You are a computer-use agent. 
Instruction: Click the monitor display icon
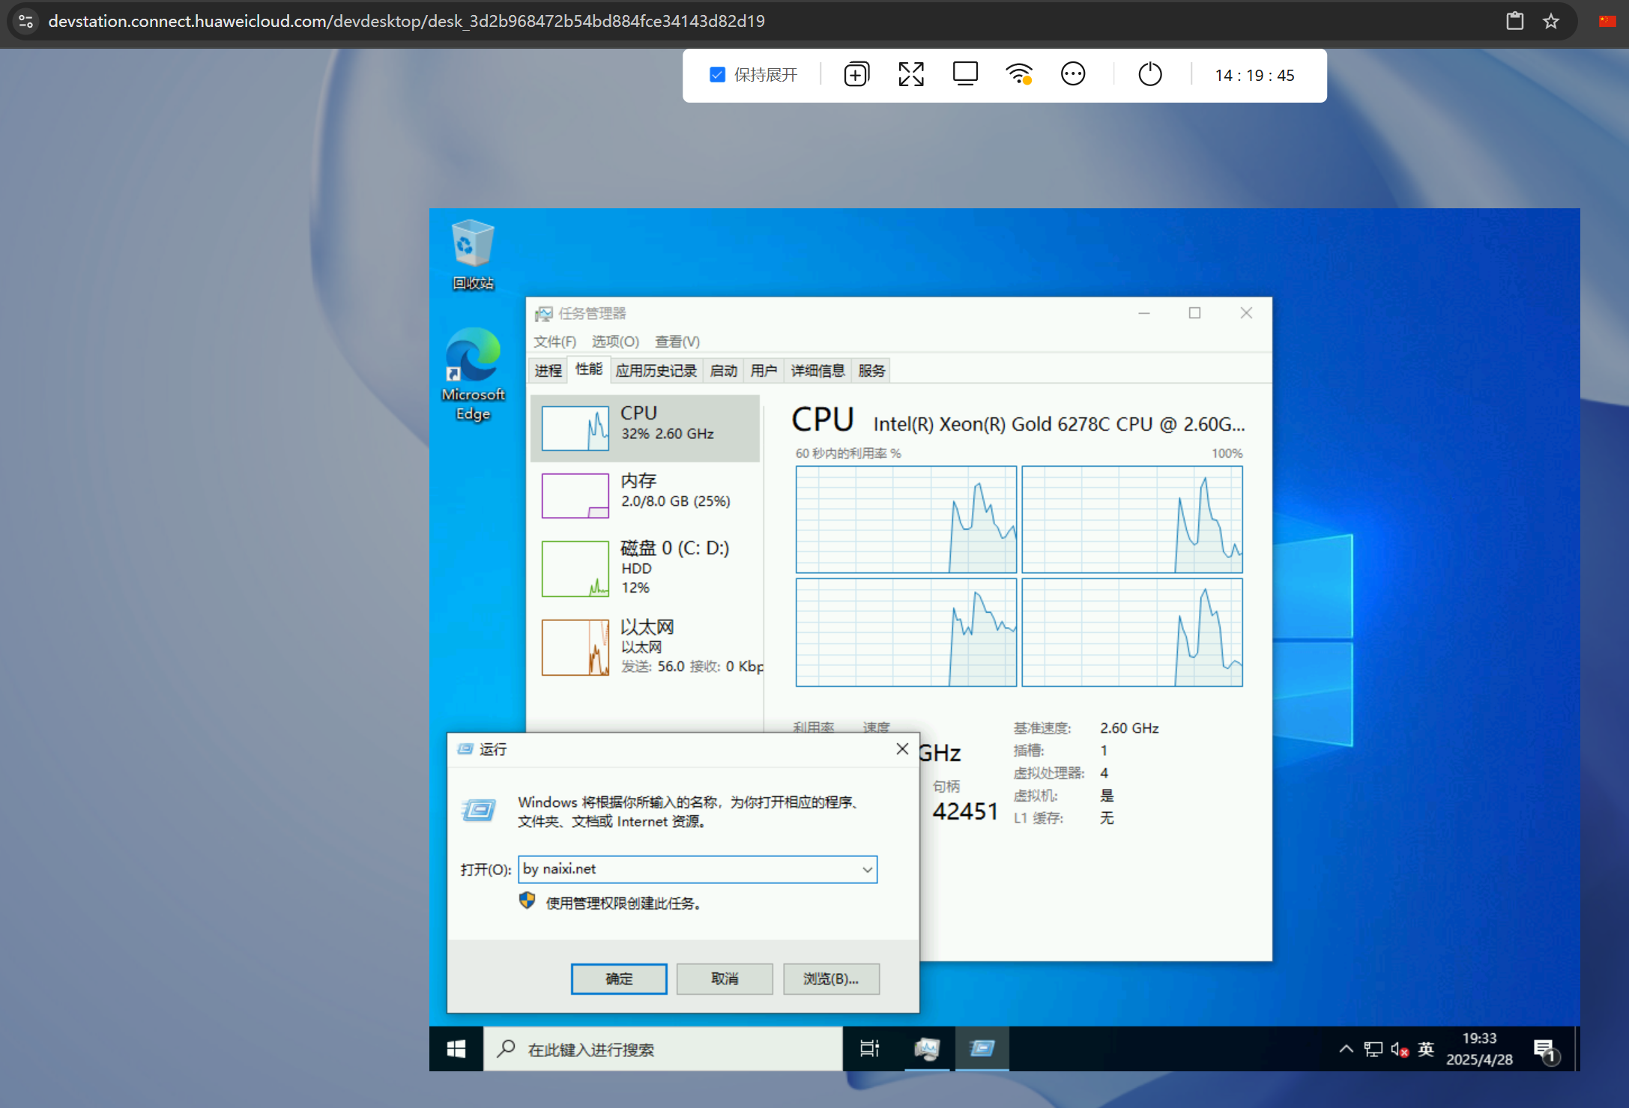[964, 74]
